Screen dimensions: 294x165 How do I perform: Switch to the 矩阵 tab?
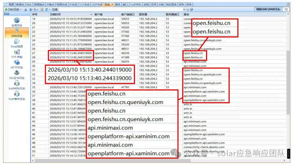(x=181, y=4)
